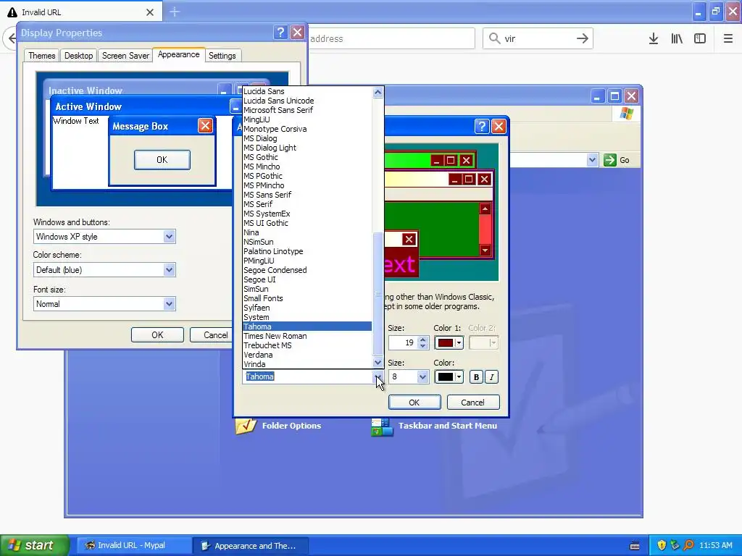Viewport: 742px width, 556px height.
Task: Open the Folder Options icon
Action: (246, 426)
